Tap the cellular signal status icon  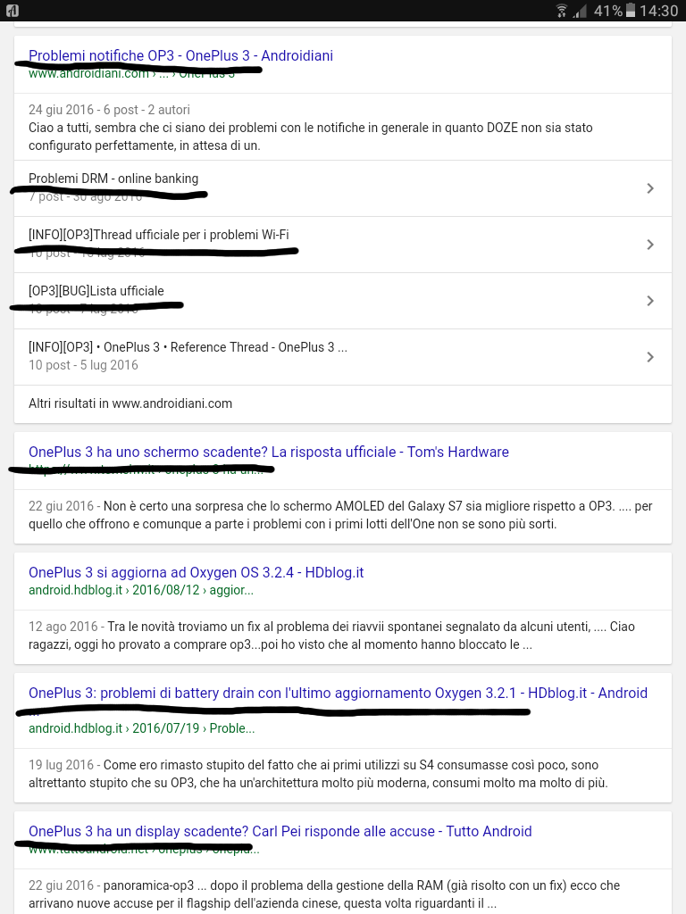point(579,11)
